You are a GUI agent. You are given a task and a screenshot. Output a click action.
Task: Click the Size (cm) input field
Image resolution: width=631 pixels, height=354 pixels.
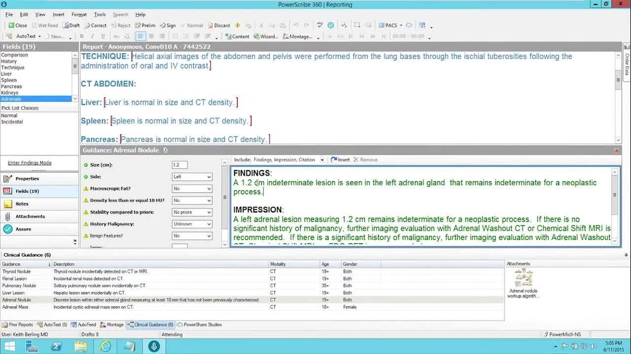[x=179, y=165]
